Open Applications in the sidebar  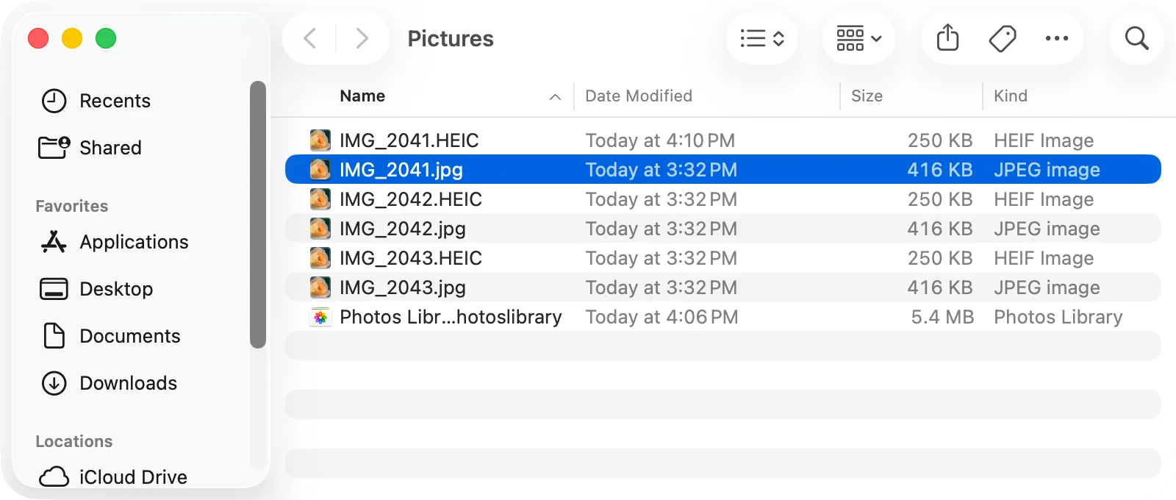click(x=134, y=242)
